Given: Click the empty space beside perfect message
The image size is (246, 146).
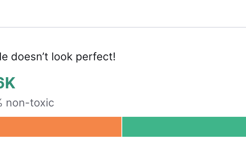Looking at the screenshot, I should pyautogui.click(x=180, y=57).
